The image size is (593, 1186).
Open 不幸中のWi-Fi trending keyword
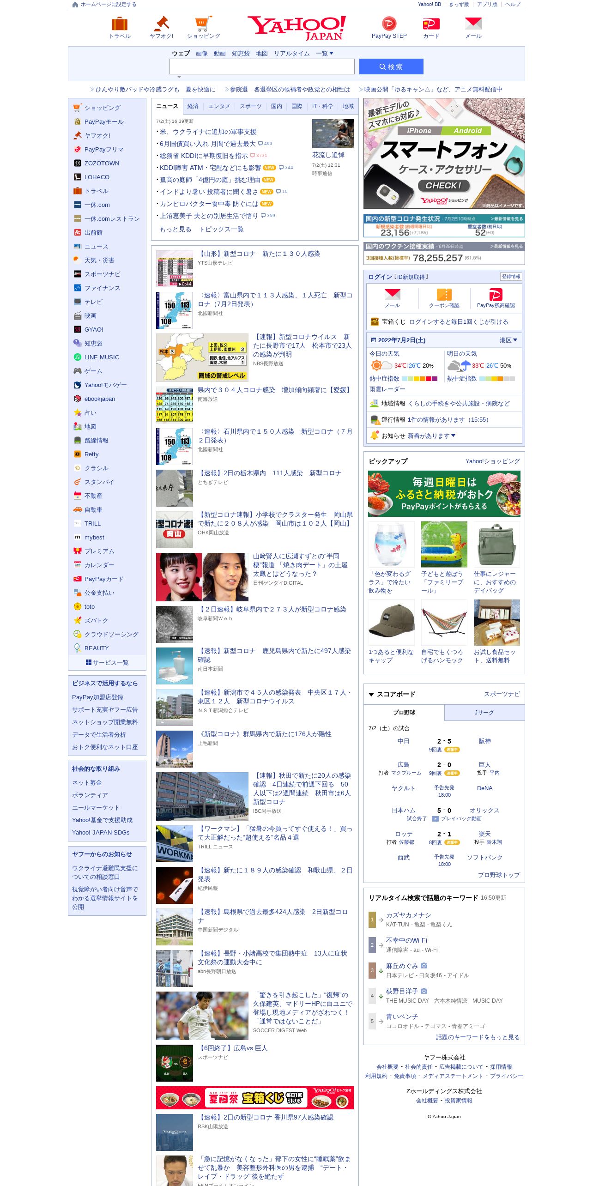click(x=406, y=940)
